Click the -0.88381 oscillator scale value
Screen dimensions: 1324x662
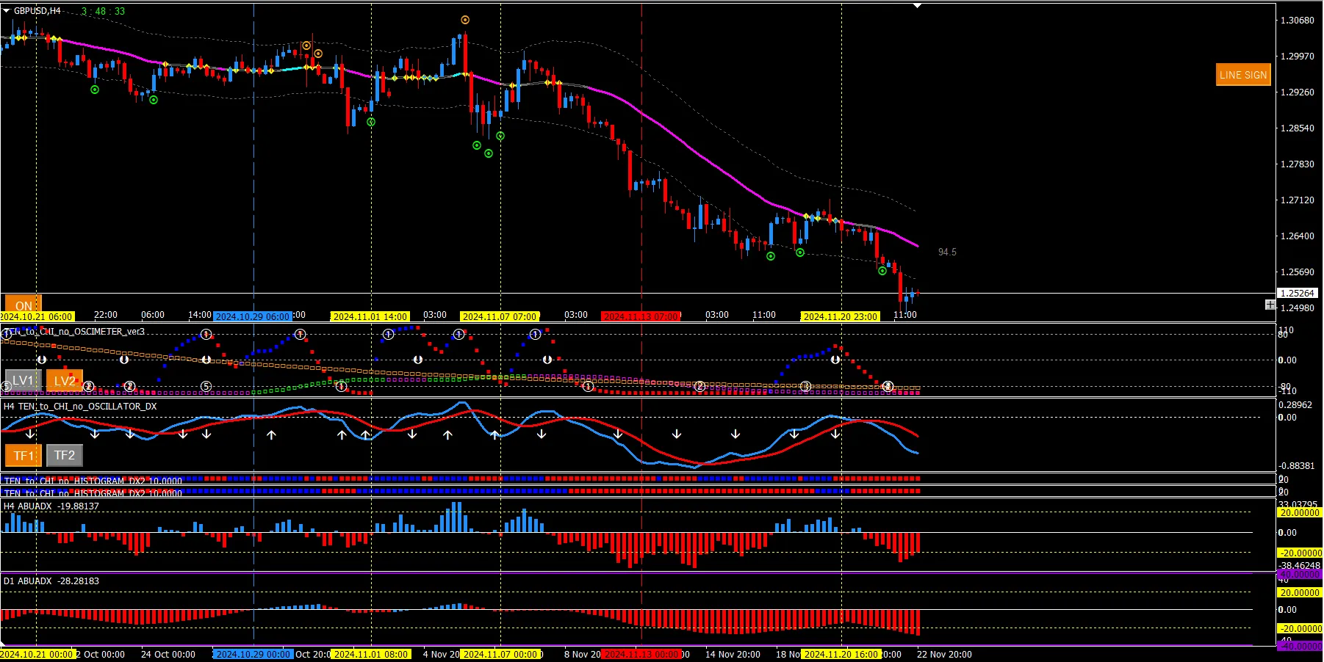(x=1297, y=466)
